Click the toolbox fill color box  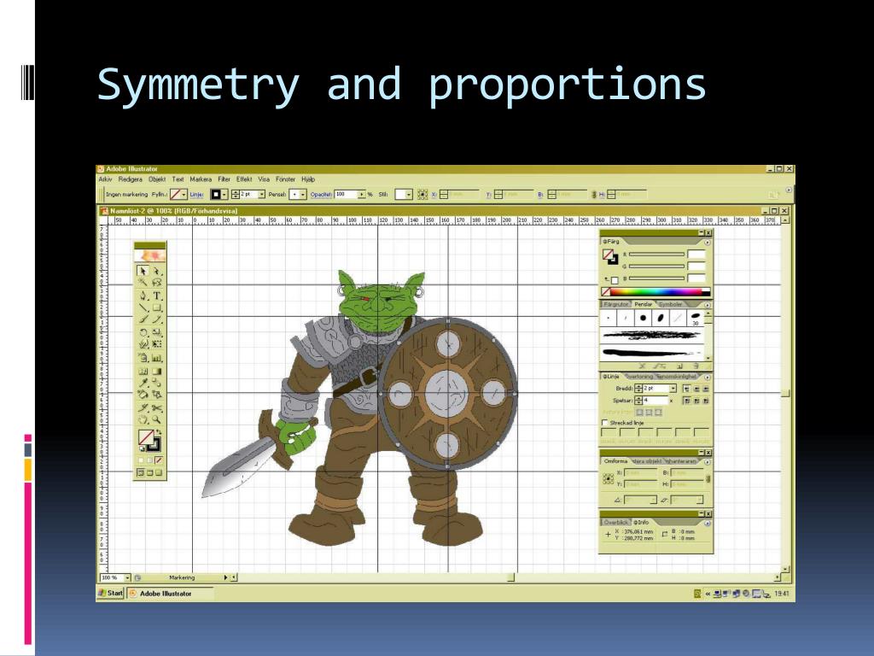(x=145, y=437)
